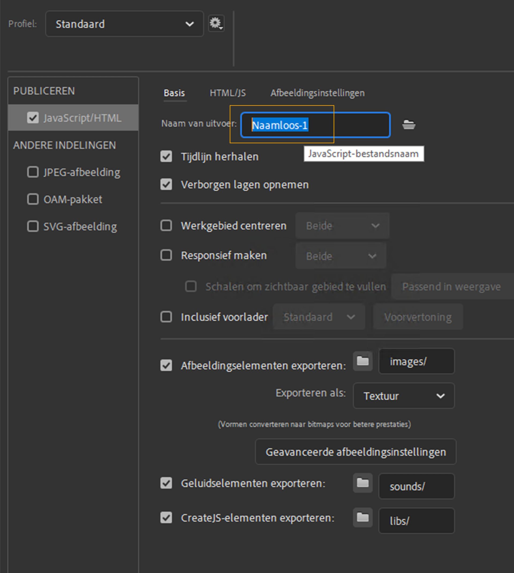Click the sounds folder browse icon

pyautogui.click(x=363, y=483)
